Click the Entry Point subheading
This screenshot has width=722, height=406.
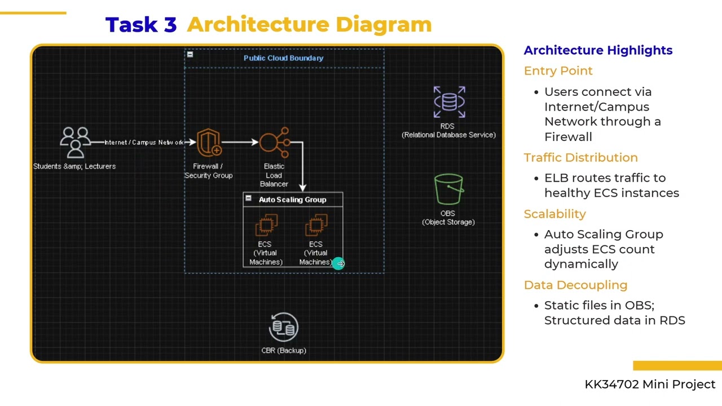[558, 71]
